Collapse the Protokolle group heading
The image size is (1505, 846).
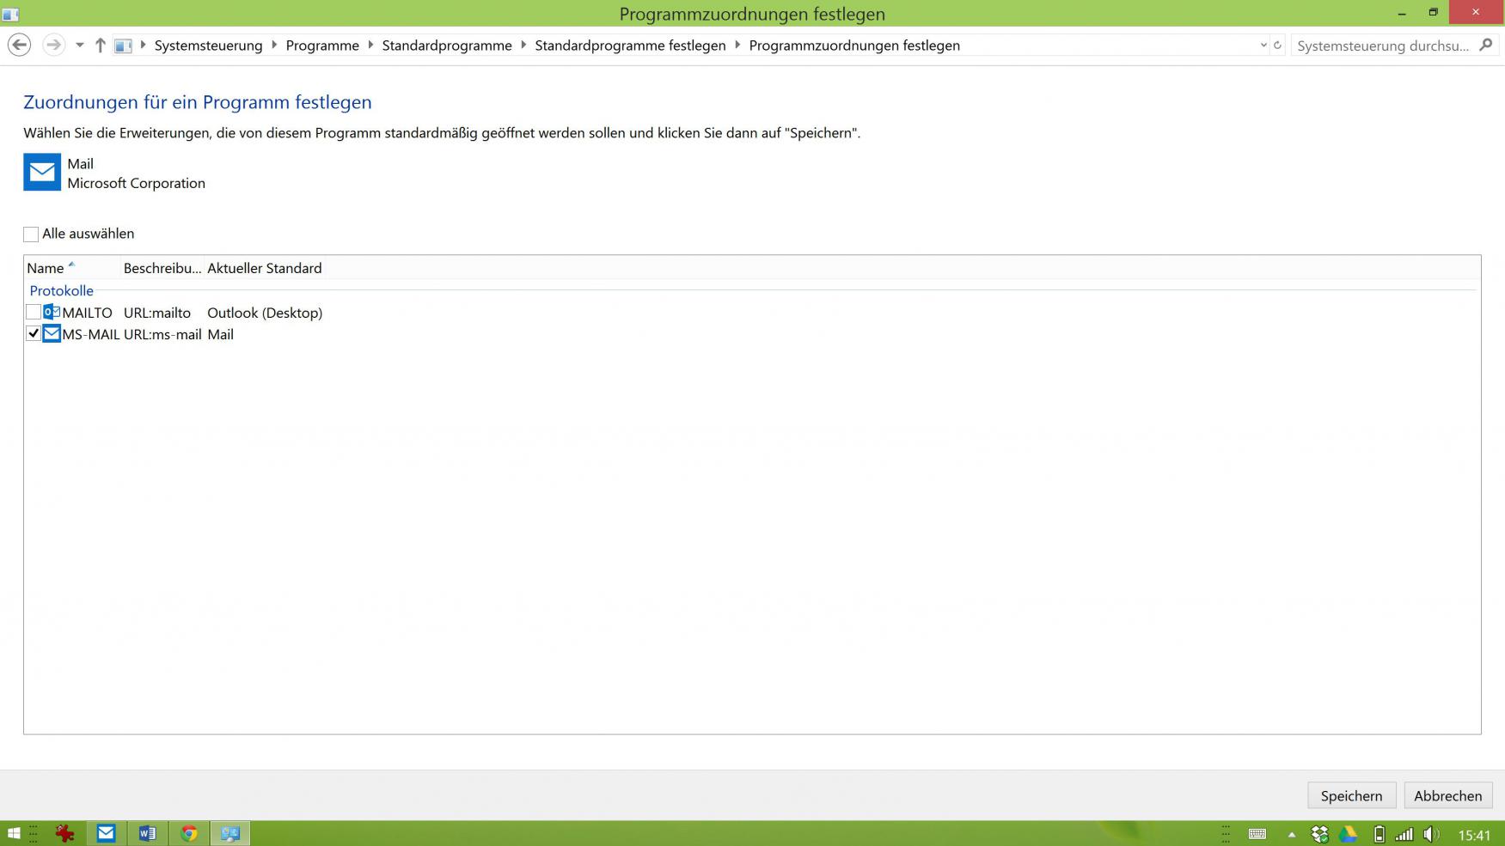click(x=61, y=290)
